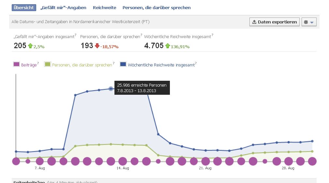The image size is (329, 183).
Task: Click help icon above the 193 statistic
Action: (142, 35)
